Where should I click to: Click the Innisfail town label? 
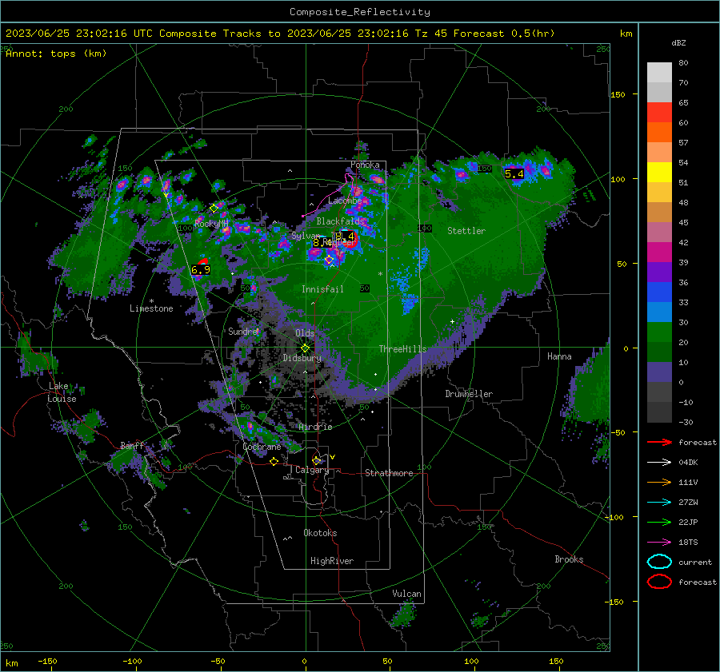coord(322,289)
